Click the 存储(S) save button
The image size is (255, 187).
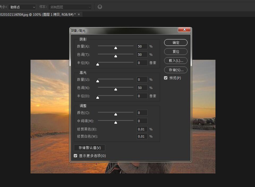[x=176, y=70]
